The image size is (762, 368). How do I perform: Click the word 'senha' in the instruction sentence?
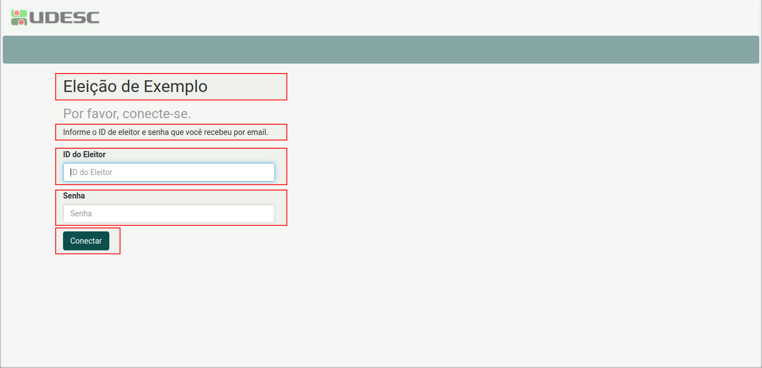[159, 132]
